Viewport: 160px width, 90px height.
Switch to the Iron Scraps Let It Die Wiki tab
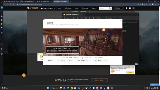click(11, 1)
